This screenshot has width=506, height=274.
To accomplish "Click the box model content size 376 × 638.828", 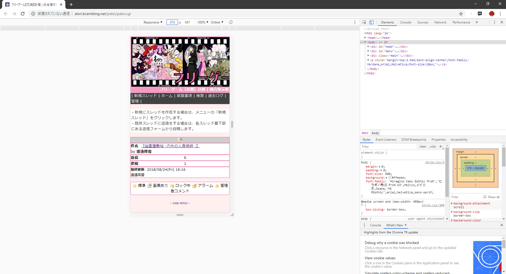I will [475, 168].
